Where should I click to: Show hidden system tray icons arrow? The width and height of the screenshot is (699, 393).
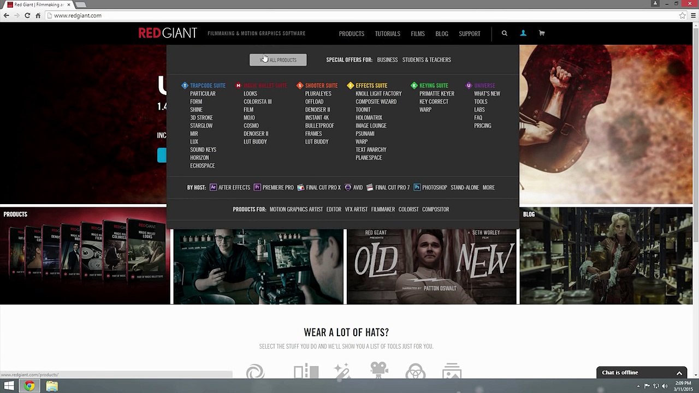tap(638, 386)
